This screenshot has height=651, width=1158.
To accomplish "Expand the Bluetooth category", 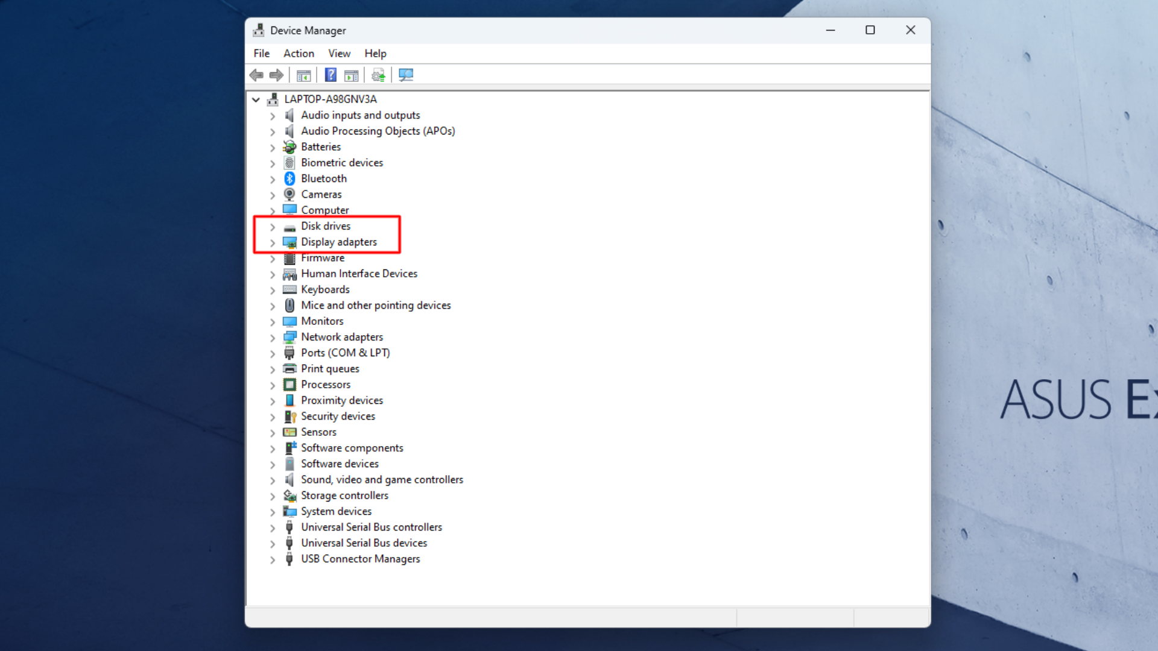I will click(x=273, y=178).
